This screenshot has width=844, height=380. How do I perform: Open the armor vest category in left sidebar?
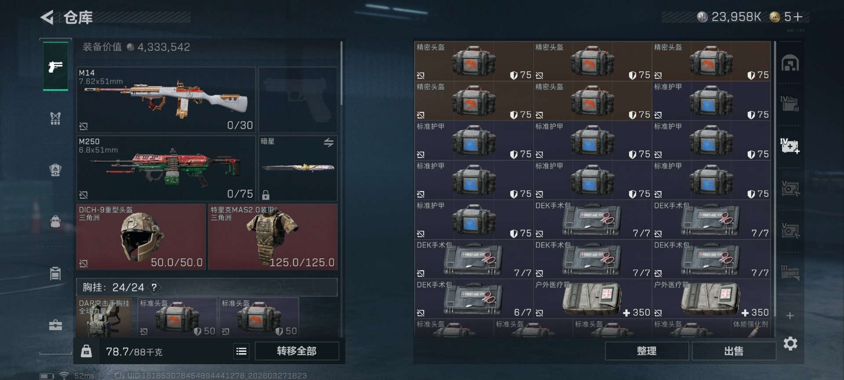click(x=55, y=118)
